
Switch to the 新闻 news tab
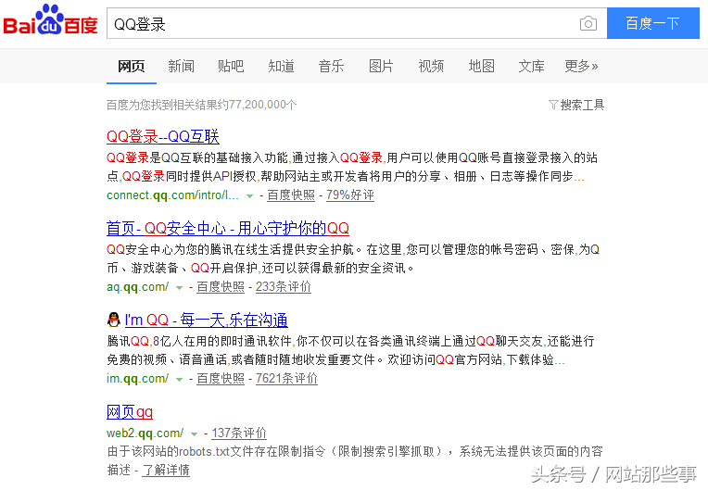point(181,66)
